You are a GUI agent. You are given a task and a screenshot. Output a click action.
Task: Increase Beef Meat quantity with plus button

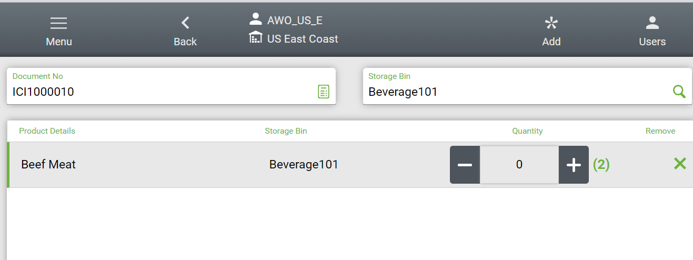[x=574, y=165]
